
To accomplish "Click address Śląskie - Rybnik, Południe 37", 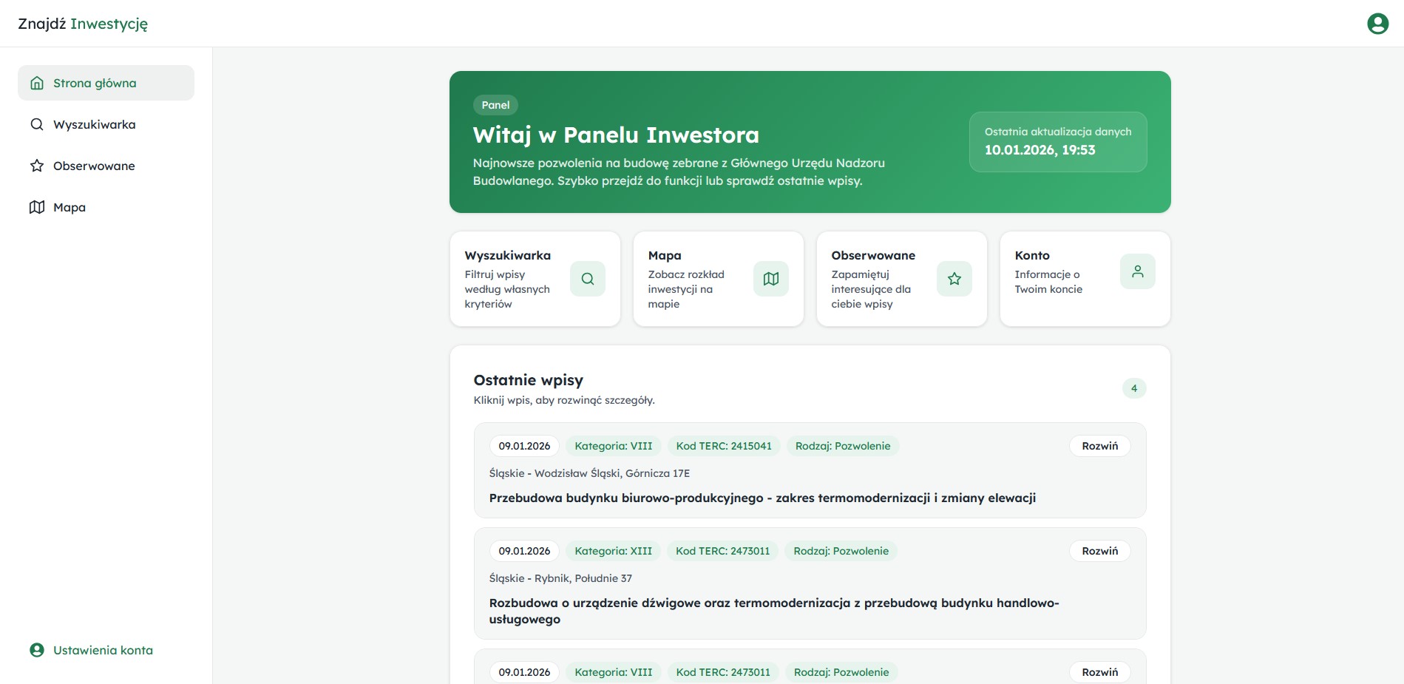I will [x=560, y=578].
